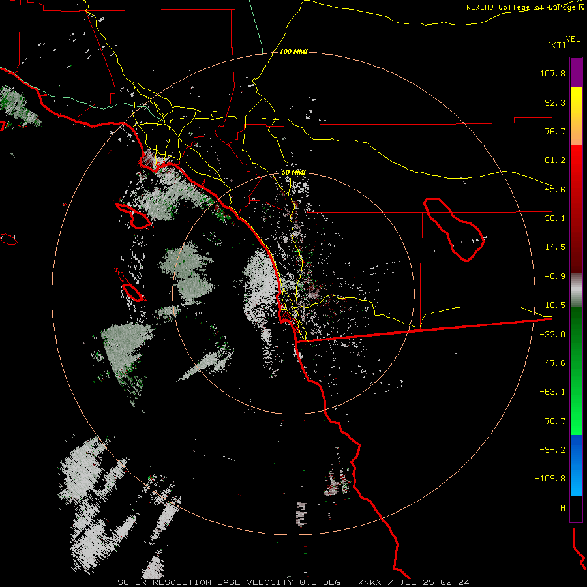Click the -78.7 legend value
Viewport: 587px width, 587px height.
coord(552,421)
